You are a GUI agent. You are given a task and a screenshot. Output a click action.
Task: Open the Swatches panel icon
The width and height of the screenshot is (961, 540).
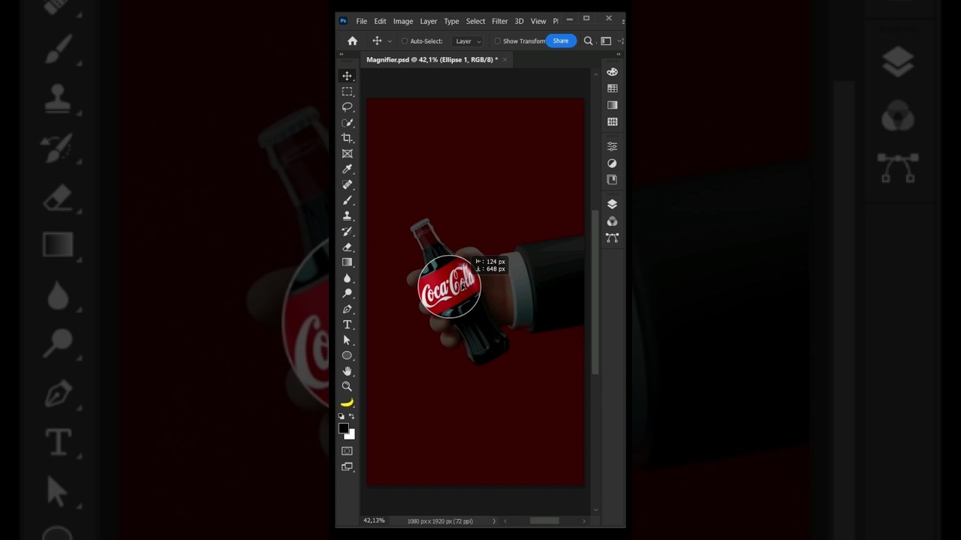612,88
